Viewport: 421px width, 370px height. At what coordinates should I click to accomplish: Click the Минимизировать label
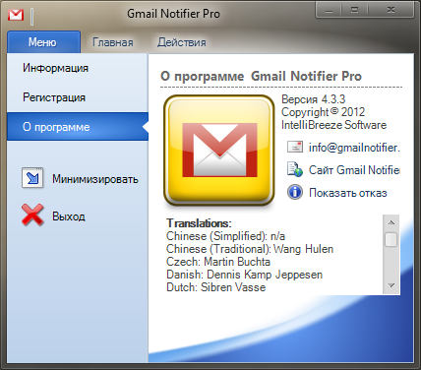point(95,179)
